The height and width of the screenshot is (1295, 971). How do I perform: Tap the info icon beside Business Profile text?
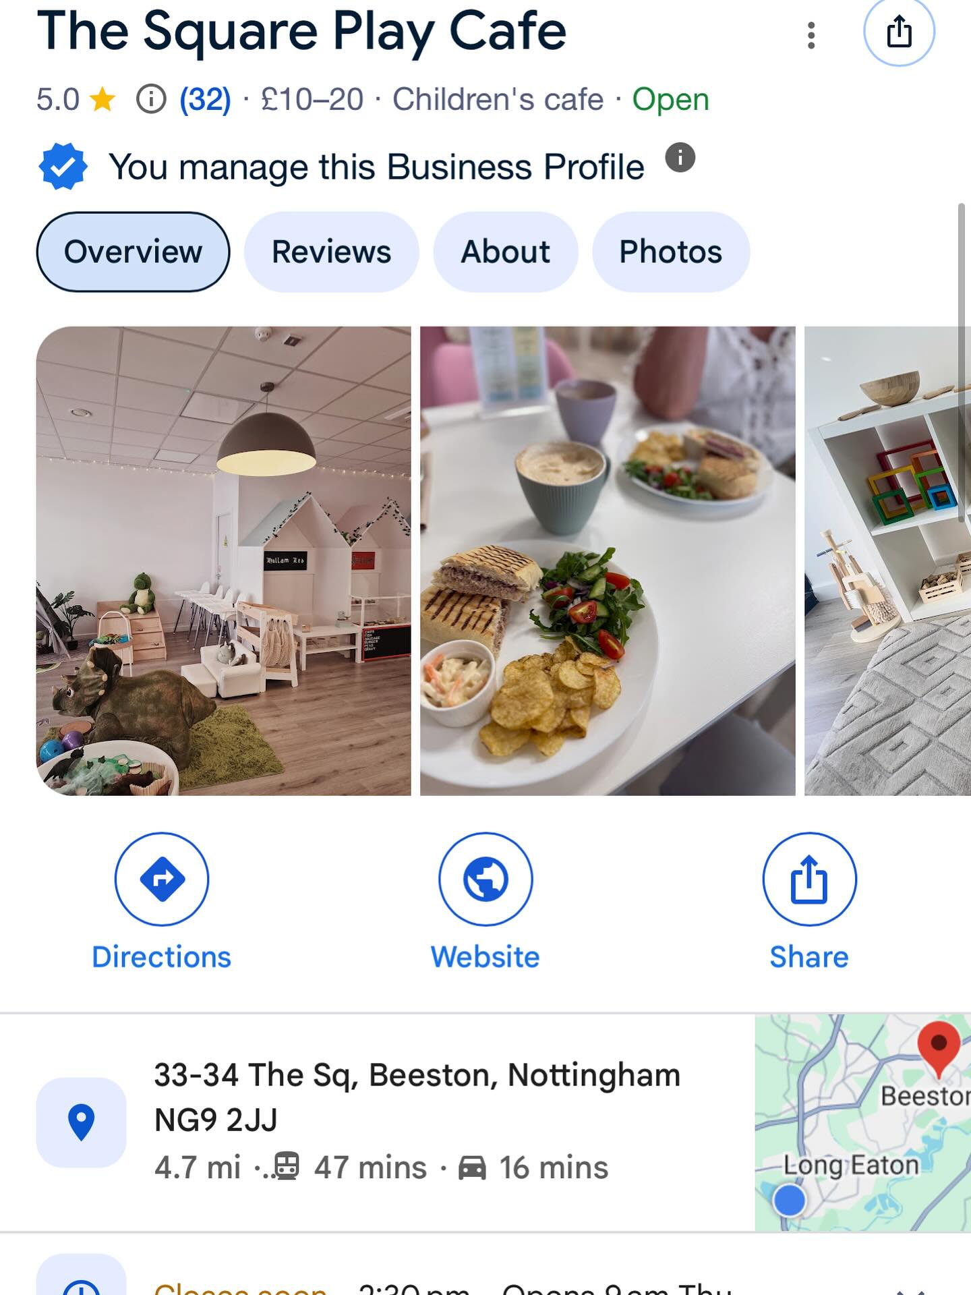[x=680, y=158]
